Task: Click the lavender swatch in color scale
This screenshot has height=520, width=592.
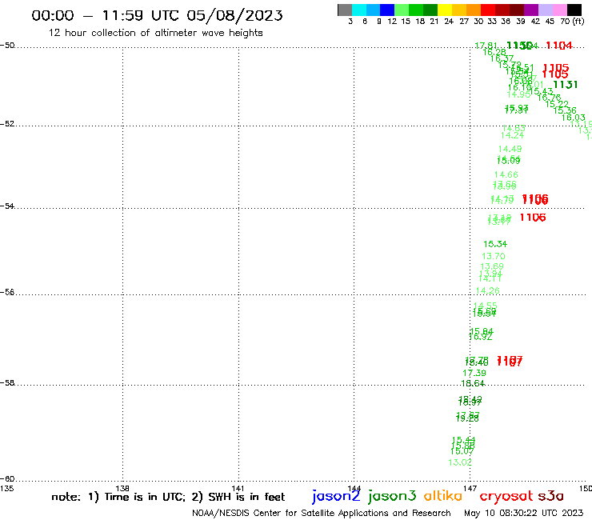Action: pyautogui.click(x=545, y=10)
